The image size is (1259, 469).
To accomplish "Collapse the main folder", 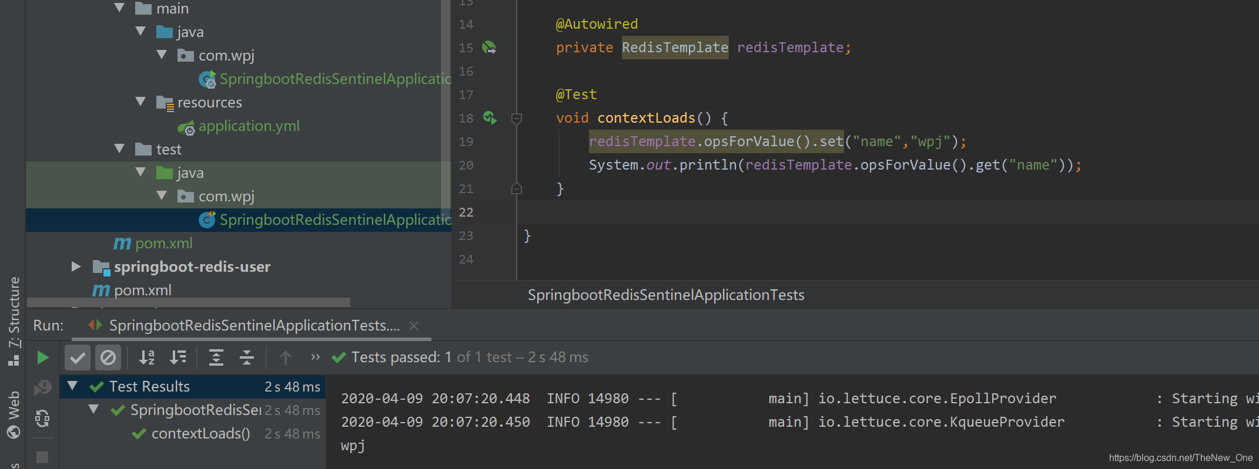I will pyautogui.click(x=119, y=8).
